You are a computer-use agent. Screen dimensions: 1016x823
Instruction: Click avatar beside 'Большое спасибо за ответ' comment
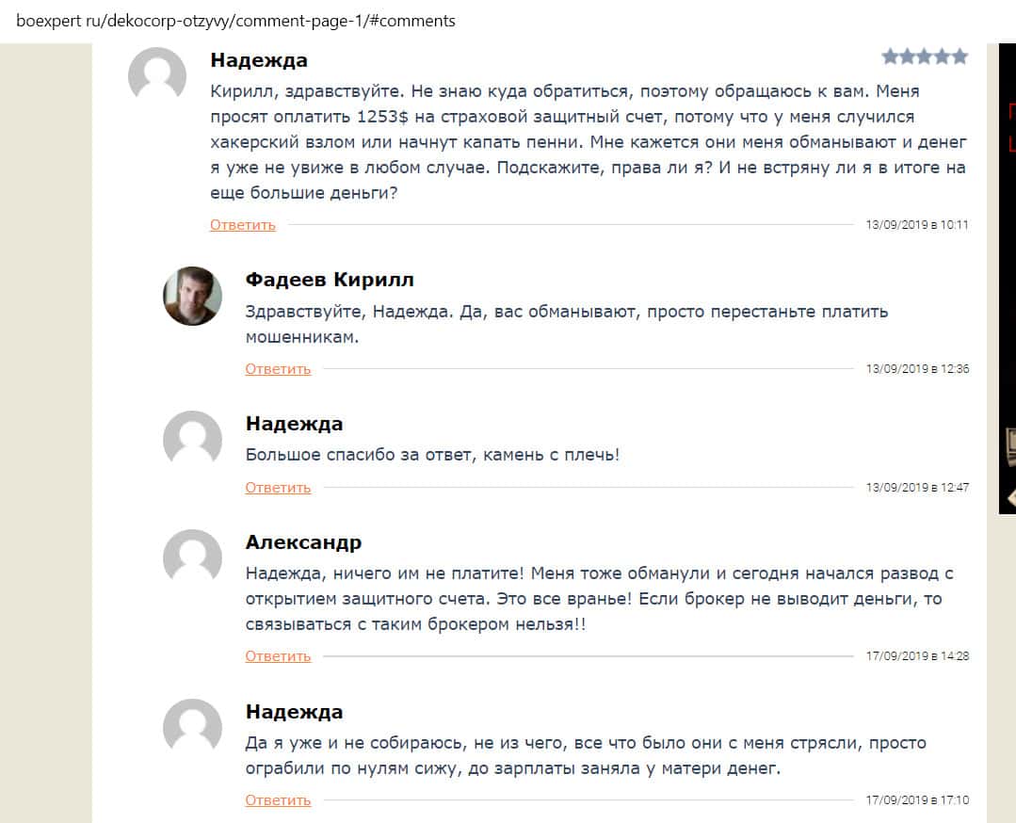click(192, 440)
